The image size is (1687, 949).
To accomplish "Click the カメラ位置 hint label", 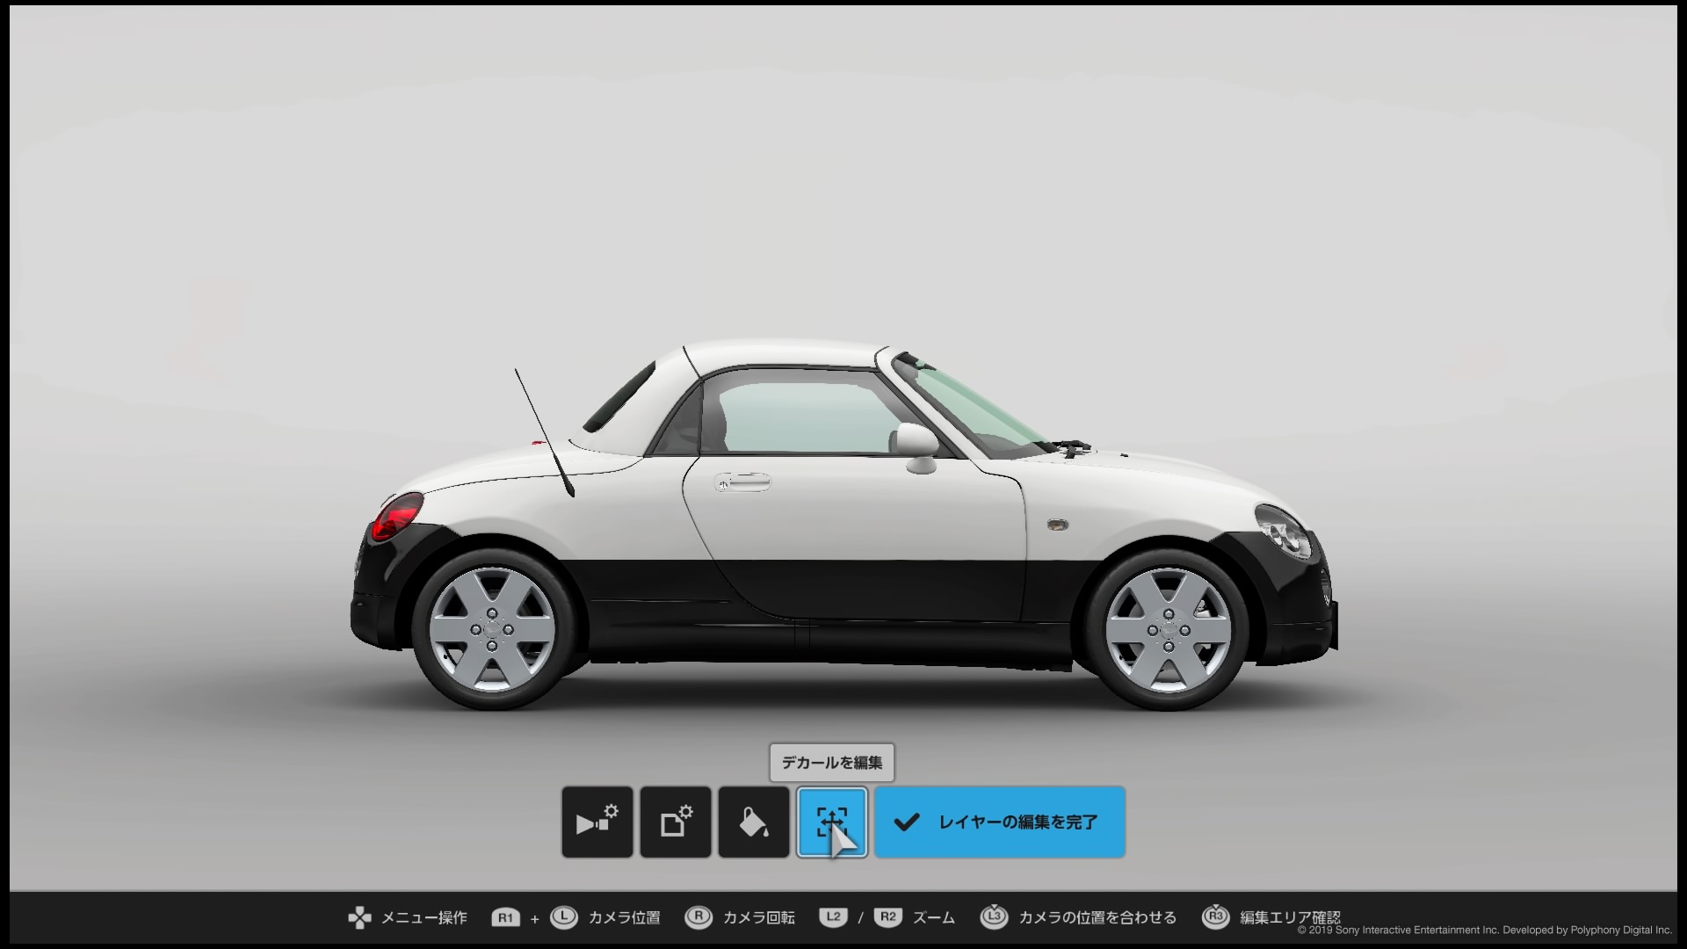I will point(624,917).
